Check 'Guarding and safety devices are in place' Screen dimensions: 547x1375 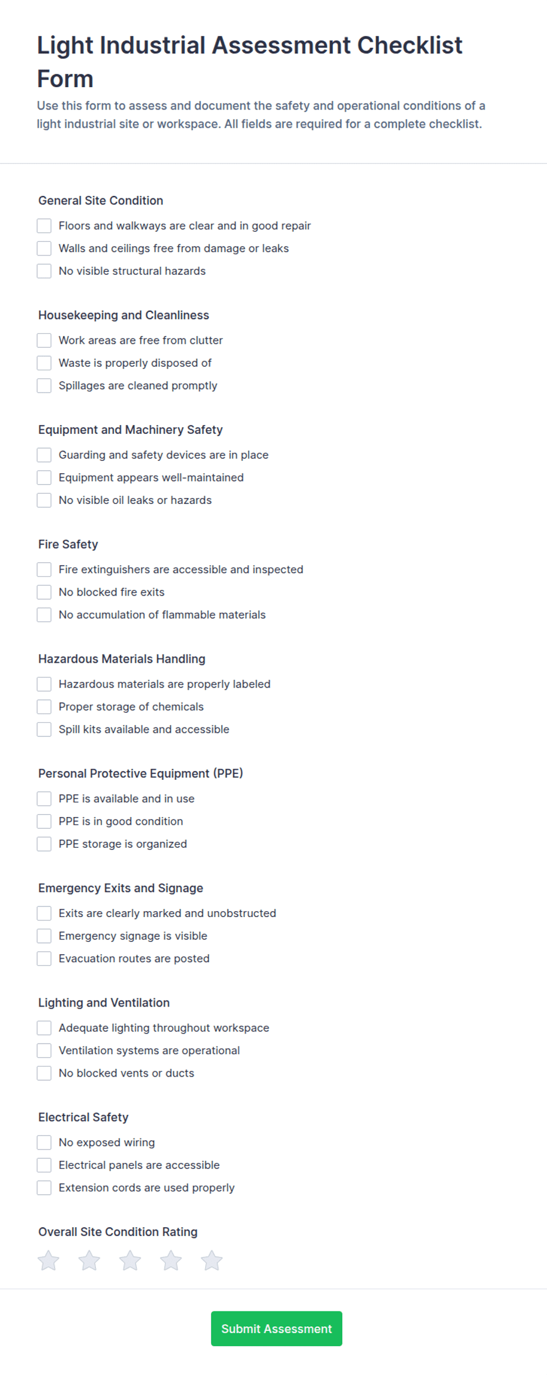[x=44, y=455]
